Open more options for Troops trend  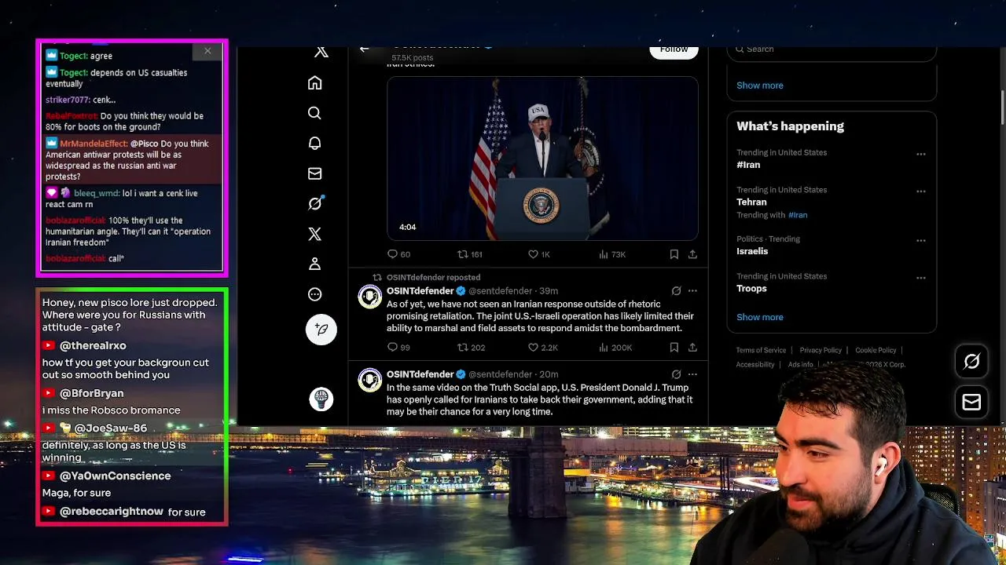[x=920, y=277]
